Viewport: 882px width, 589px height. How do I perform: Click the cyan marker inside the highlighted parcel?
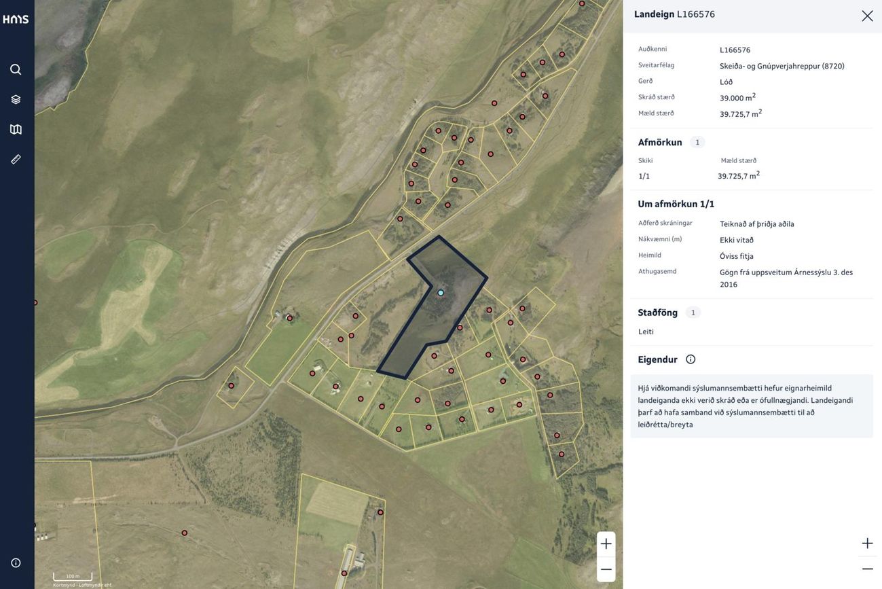[441, 293]
